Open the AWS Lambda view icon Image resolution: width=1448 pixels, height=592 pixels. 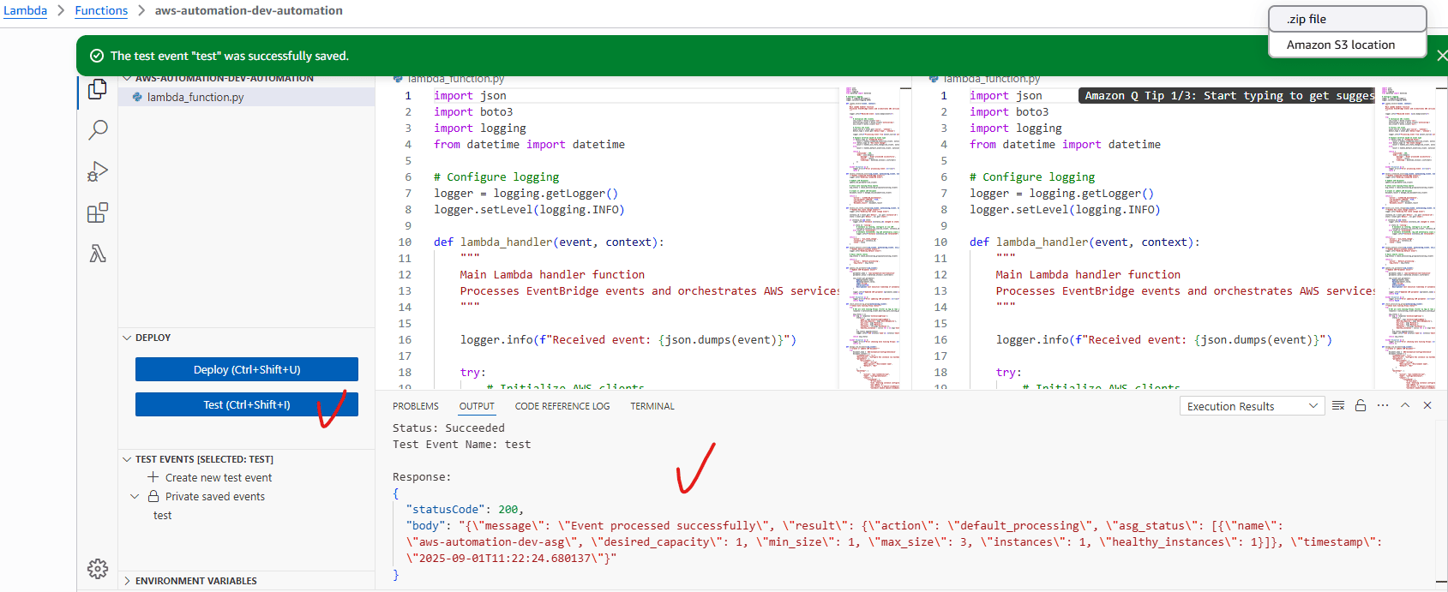[x=98, y=254]
